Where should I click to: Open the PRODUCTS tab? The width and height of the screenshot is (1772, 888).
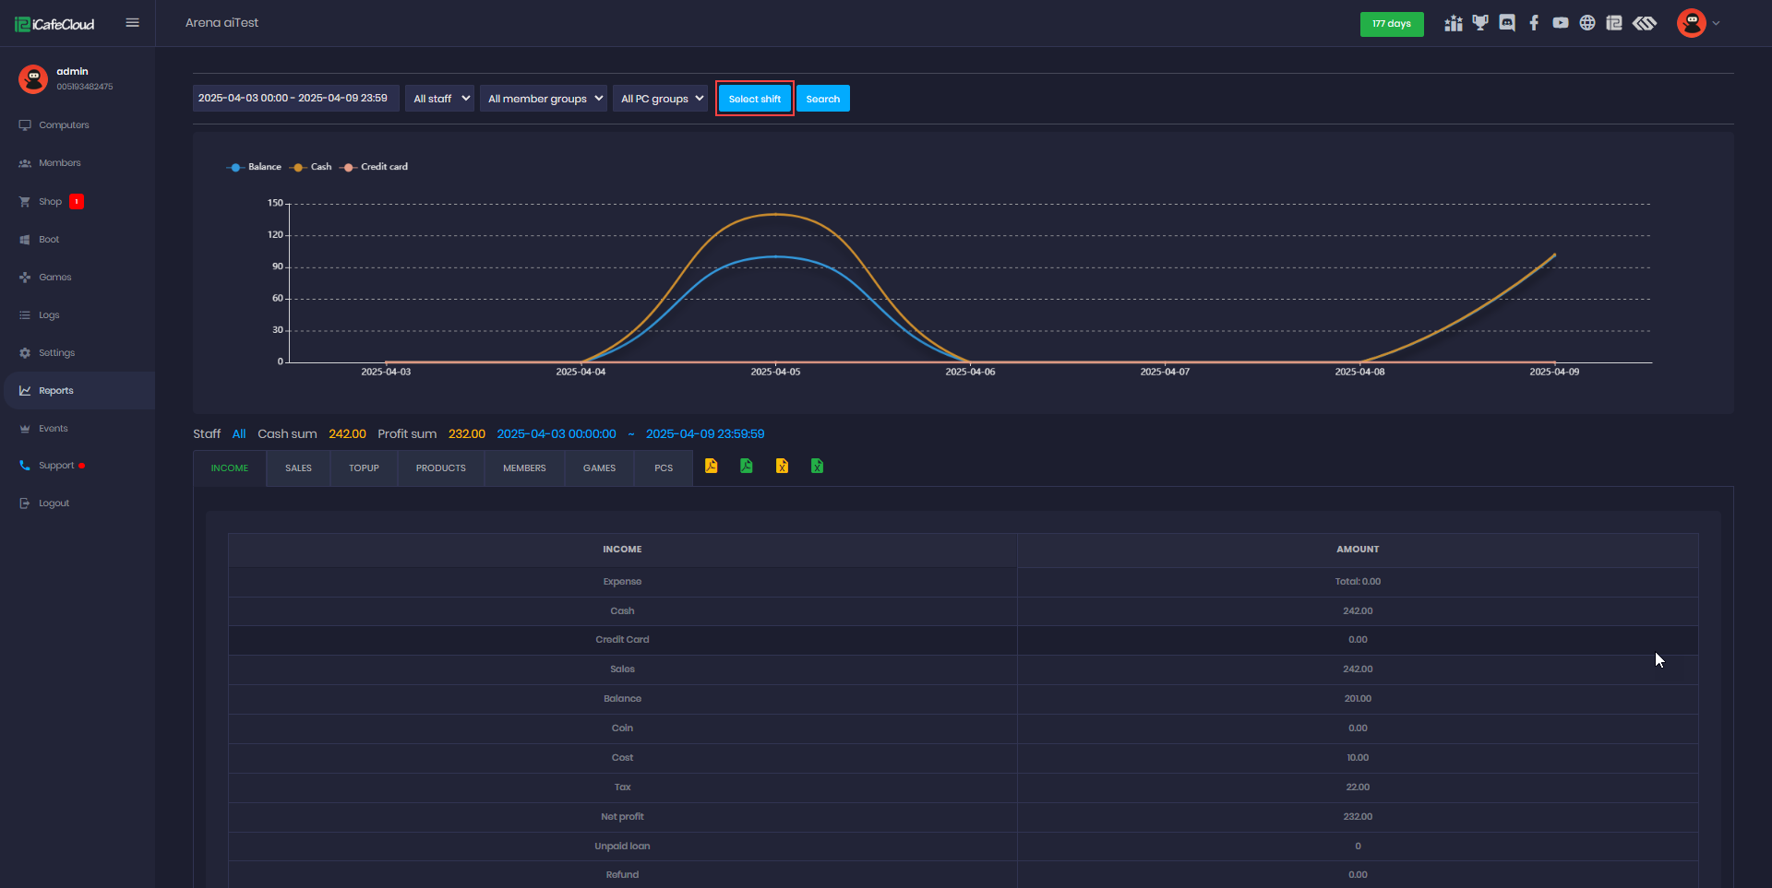[x=440, y=468]
